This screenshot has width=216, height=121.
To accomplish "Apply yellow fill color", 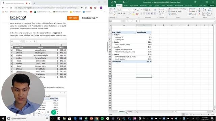I will click(133, 13).
